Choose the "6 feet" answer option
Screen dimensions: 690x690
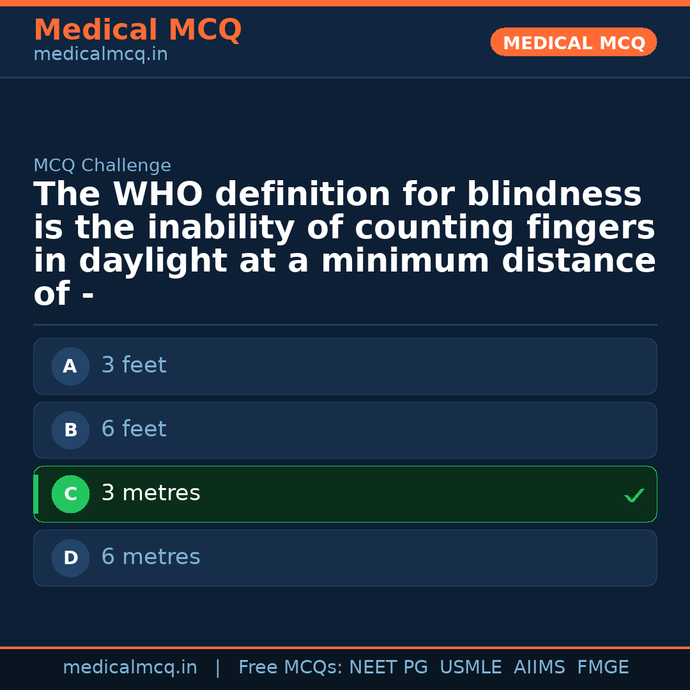coord(134,429)
